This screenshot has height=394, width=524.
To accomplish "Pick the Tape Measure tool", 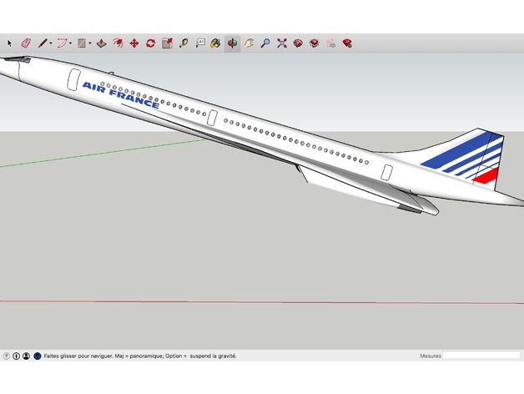I will pyautogui.click(x=184, y=43).
